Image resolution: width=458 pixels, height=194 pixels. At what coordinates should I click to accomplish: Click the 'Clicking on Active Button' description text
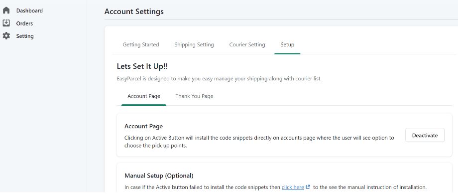click(x=259, y=142)
